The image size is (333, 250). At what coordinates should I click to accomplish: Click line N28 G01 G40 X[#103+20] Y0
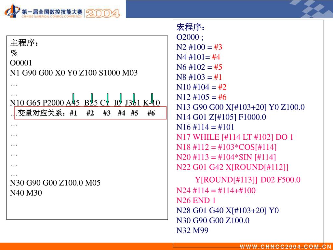227,211
